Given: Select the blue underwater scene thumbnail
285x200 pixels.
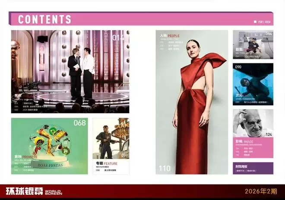Looking at the screenshot, I should (253, 82).
